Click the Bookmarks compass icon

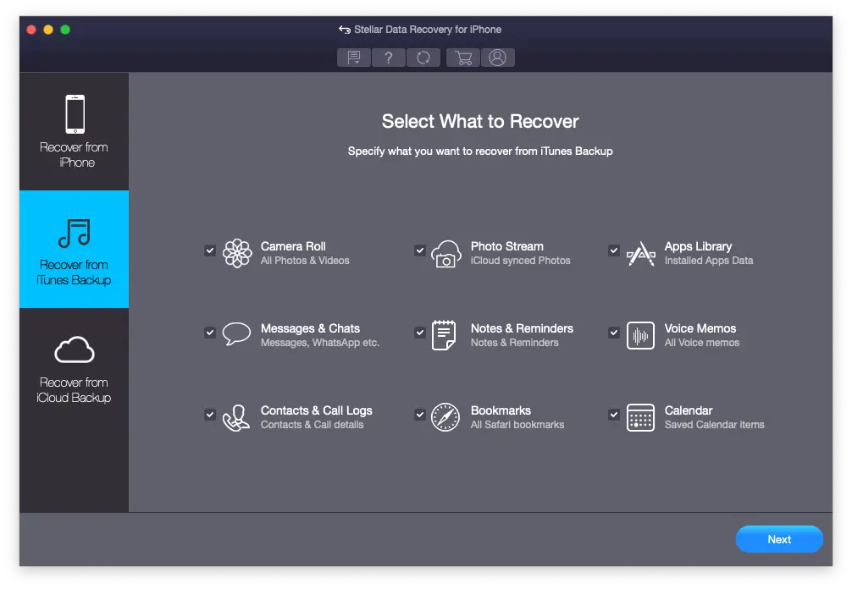[445, 417]
